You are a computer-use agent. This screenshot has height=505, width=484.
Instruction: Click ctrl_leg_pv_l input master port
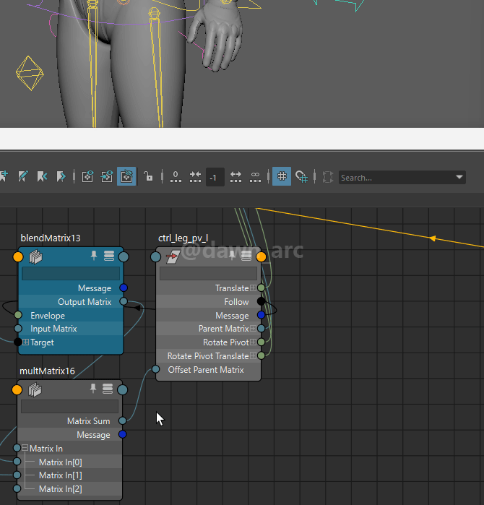[156, 256]
